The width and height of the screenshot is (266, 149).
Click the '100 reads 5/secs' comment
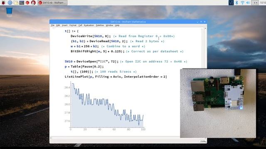(x=116, y=72)
